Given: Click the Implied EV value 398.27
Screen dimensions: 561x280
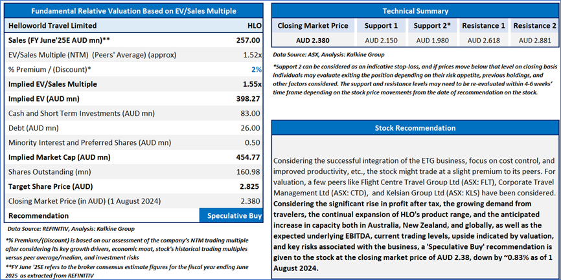Looking at the screenshot, I should [248, 99].
